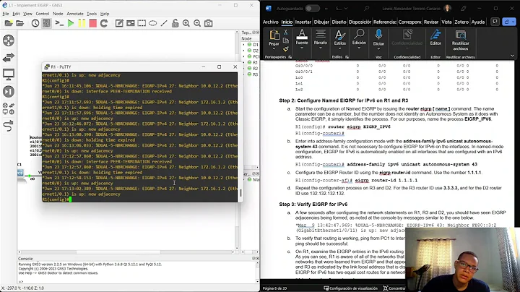
Task: Browse security devices in GNS3 sidebar
Action: click(x=9, y=92)
